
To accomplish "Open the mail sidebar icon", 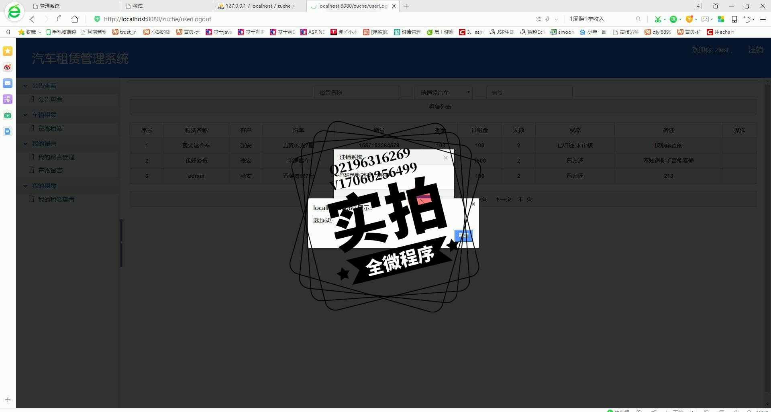I will pos(8,83).
